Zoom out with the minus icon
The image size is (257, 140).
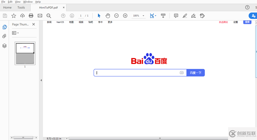point(117,16)
